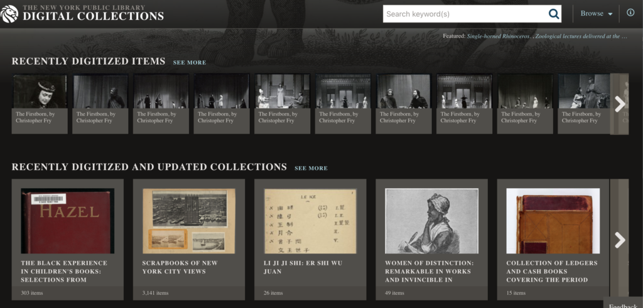
Task: Open the Browse dropdown menu
Action: tap(597, 14)
